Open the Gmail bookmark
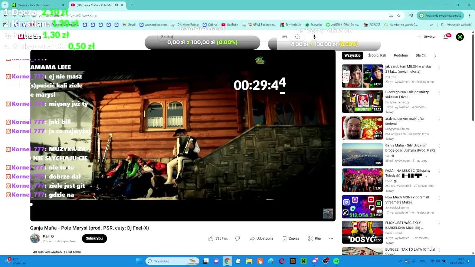 point(129,25)
